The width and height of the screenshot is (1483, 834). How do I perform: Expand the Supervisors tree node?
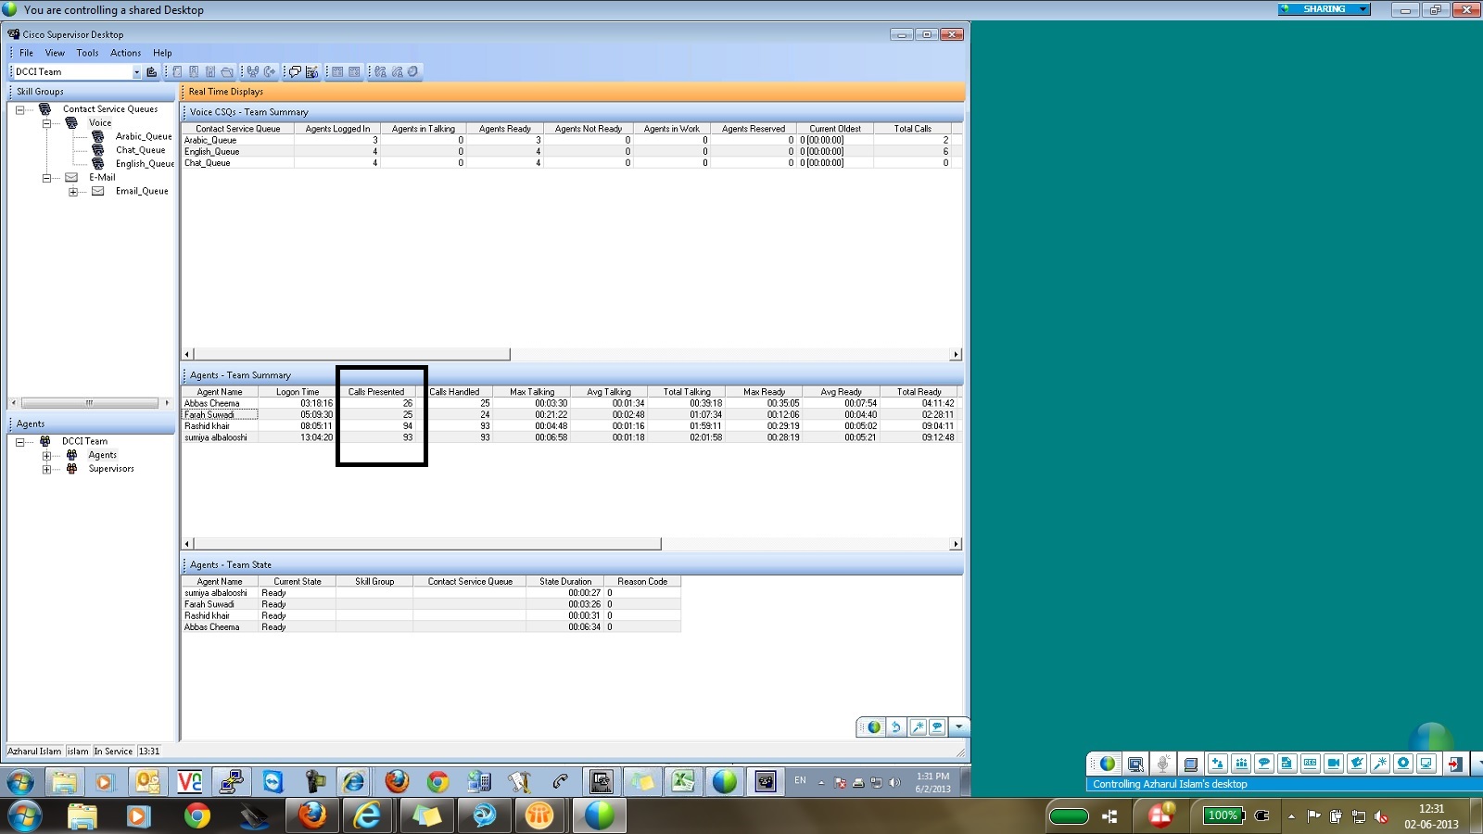[x=46, y=470]
